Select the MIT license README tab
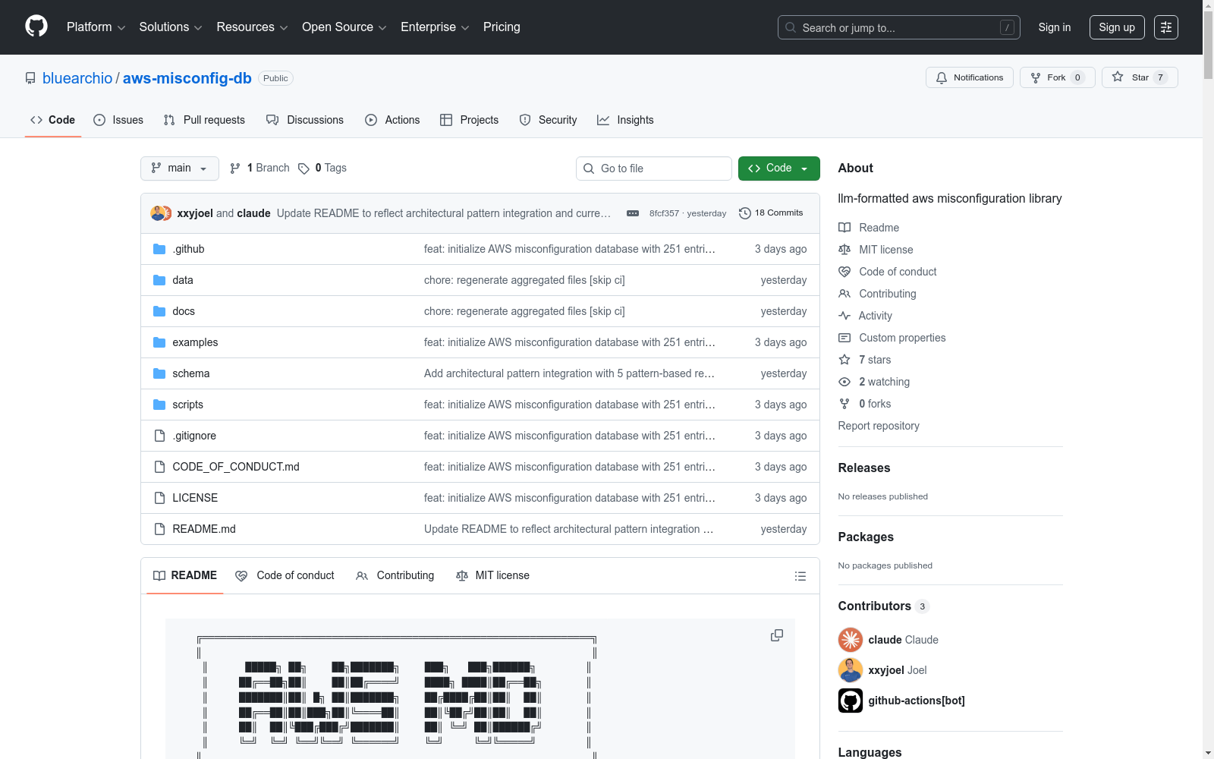 [492, 575]
